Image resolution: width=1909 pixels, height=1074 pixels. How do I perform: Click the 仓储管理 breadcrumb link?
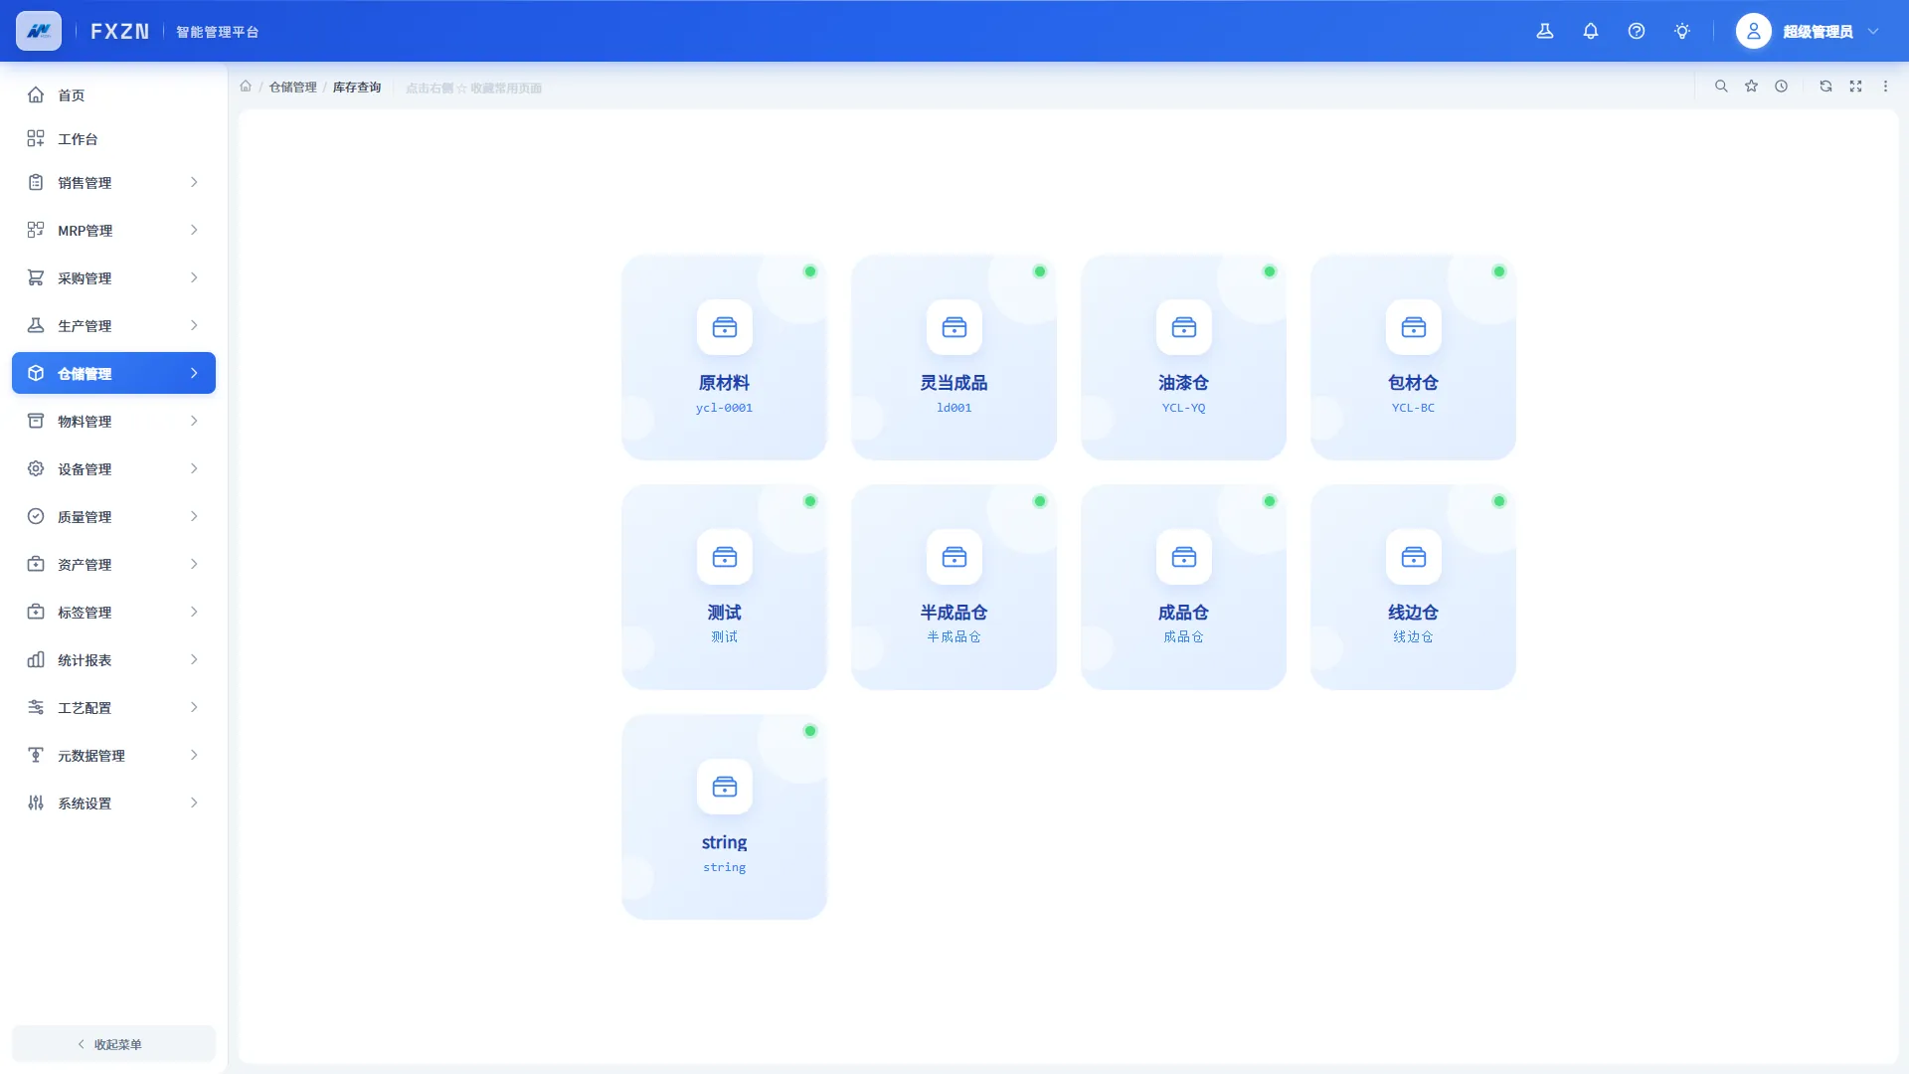pos(292,88)
